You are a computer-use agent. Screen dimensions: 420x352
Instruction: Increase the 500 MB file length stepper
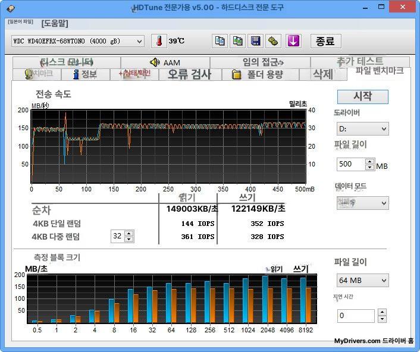pos(370,161)
